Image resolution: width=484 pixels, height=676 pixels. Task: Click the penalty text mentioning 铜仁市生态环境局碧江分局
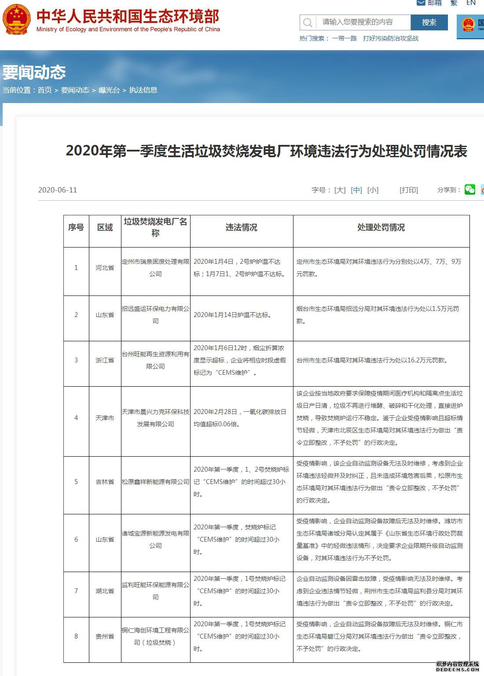[380, 636]
